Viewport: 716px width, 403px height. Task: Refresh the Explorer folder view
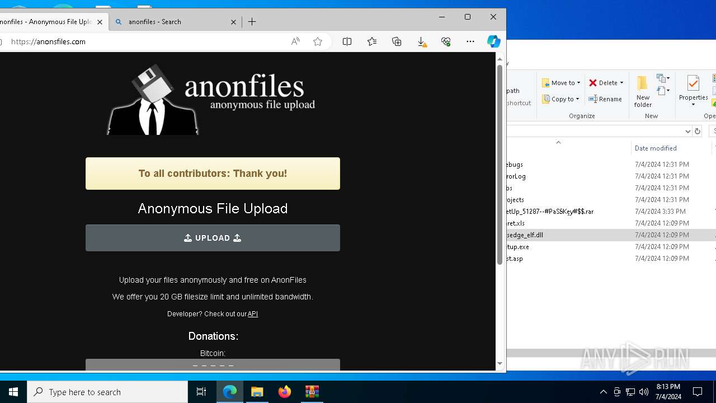(697, 131)
